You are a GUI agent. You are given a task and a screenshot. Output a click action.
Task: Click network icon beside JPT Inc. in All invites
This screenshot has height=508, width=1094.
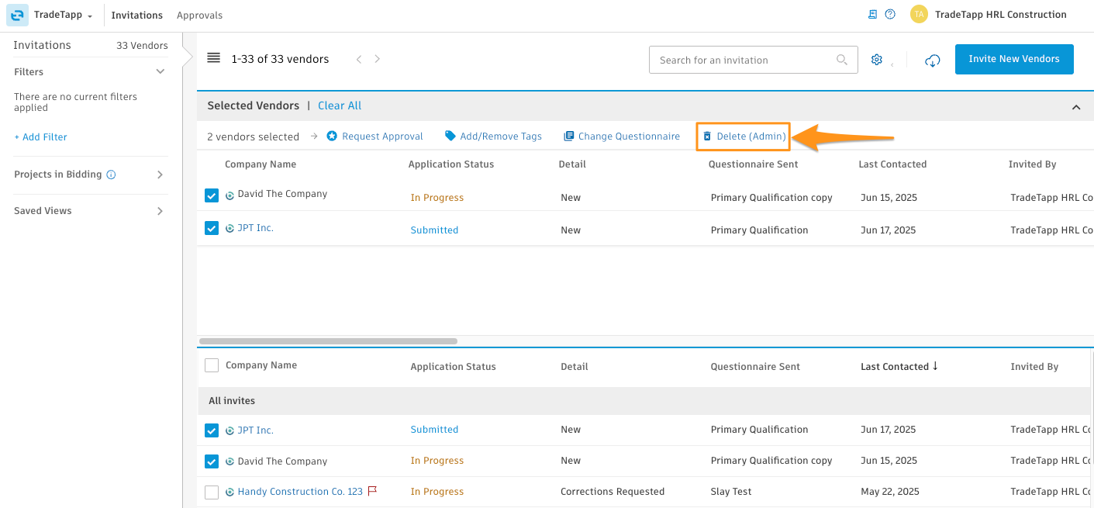pos(229,430)
